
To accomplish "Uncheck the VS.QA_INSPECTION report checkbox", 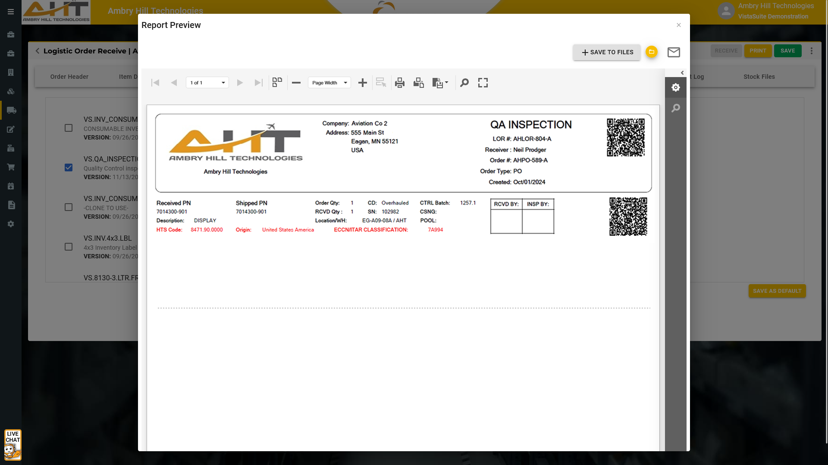I will point(69,167).
